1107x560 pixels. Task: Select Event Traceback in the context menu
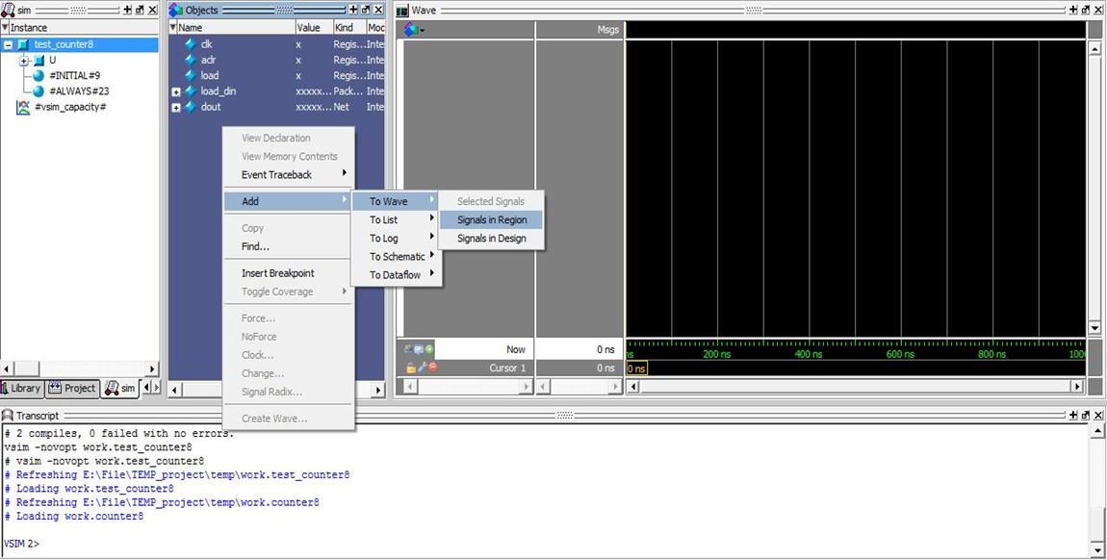point(288,175)
